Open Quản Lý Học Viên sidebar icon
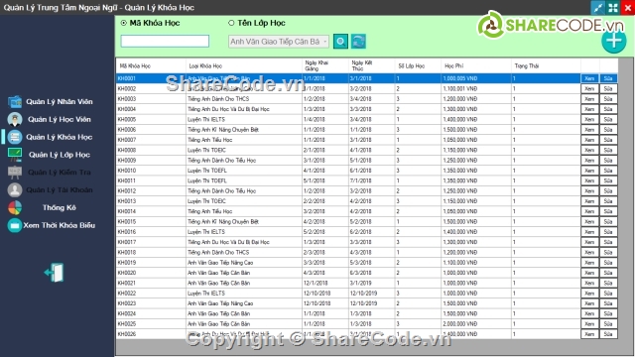635x357 pixels. tap(15, 119)
